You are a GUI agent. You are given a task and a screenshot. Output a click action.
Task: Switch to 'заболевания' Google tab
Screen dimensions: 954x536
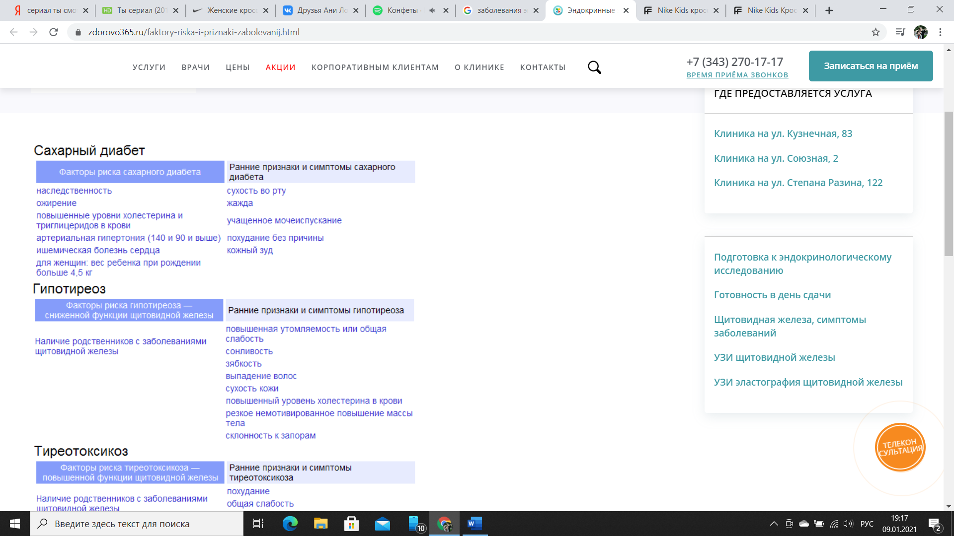coord(499,10)
